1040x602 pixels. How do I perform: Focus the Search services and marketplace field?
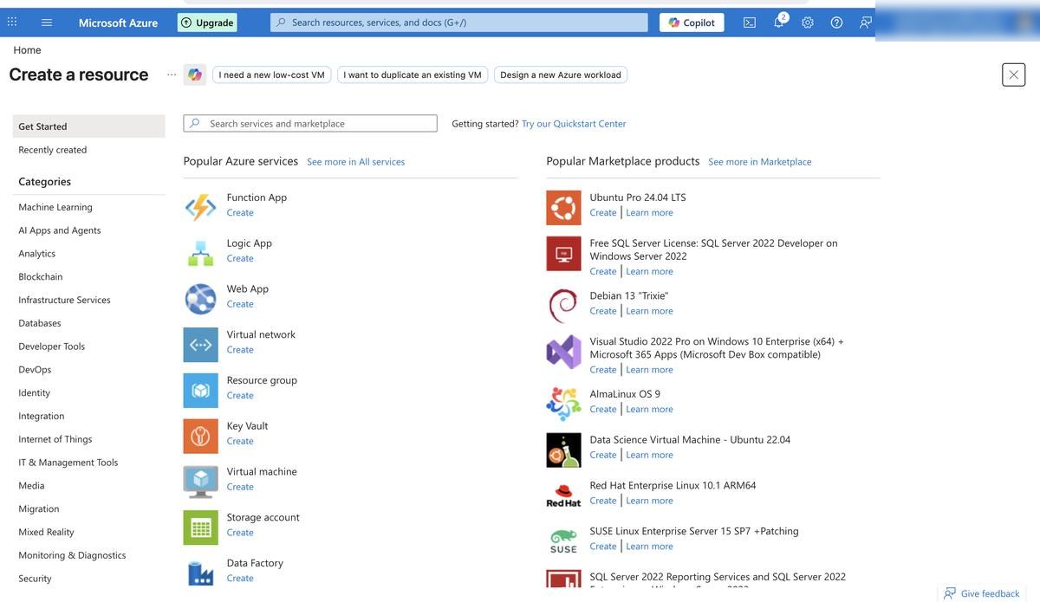[x=310, y=124]
